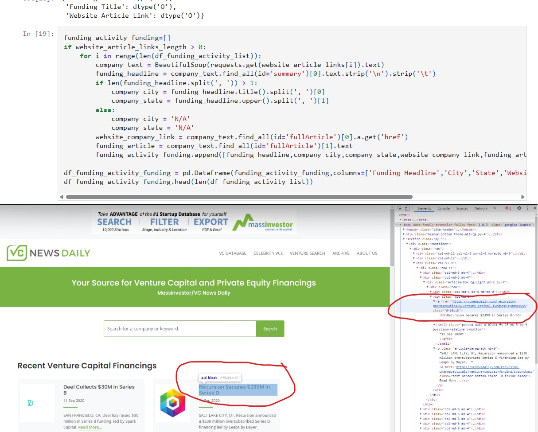Click the Massinvestor banner logo
Image resolution: width=538 pixels, height=432 pixels.
click(x=263, y=223)
